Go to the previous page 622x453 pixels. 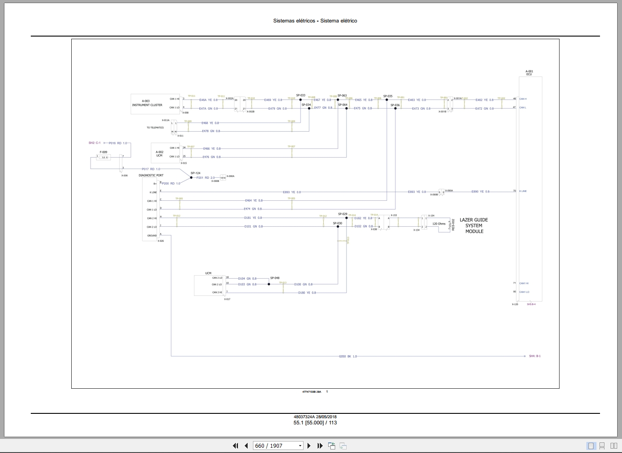tap(246, 446)
